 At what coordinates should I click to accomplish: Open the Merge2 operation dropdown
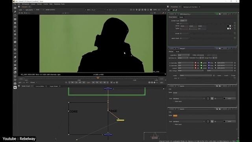[183, 55]
